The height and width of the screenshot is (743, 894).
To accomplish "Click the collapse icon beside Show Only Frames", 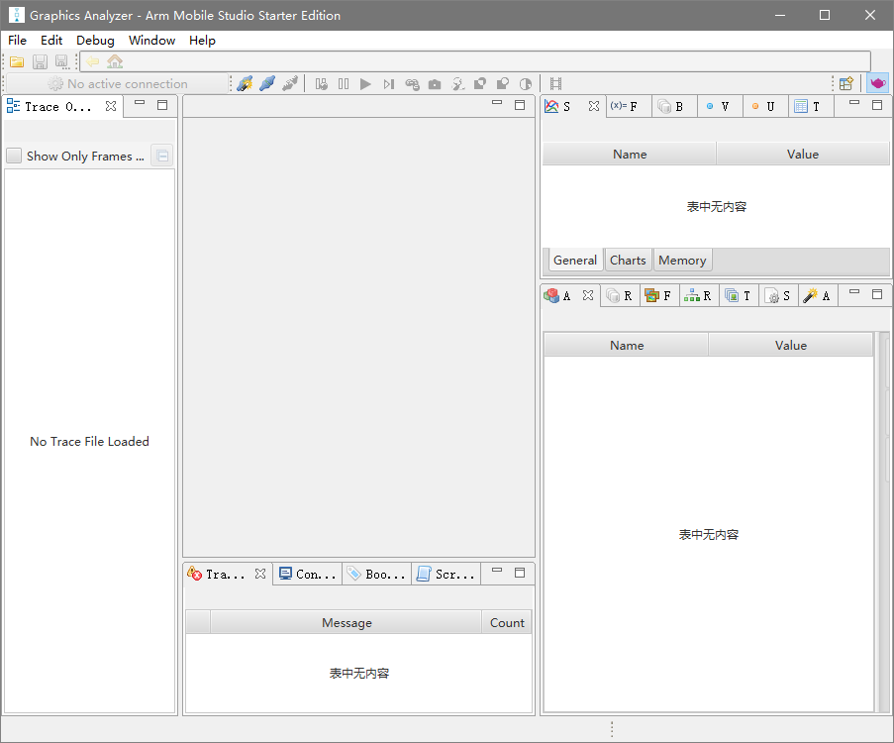I will pos(162,156).
